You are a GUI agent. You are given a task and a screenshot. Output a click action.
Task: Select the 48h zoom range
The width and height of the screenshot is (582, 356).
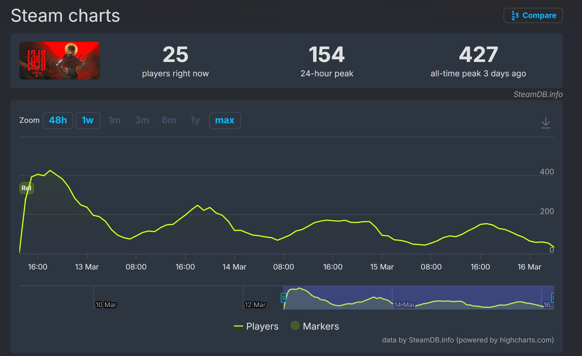[58, 120]
